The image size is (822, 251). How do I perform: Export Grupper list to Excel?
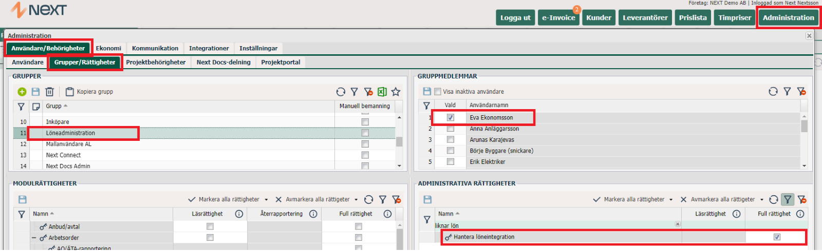click(x=382, y=92)
